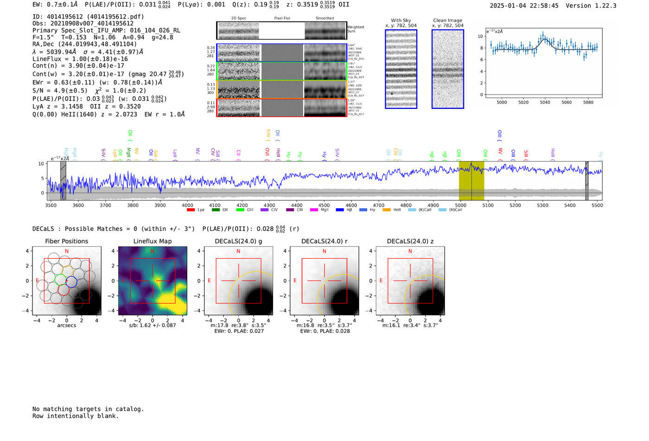Select the 'Cont(w) = 3.20(±0.01)e-17' line

click(x=108, y=74)
